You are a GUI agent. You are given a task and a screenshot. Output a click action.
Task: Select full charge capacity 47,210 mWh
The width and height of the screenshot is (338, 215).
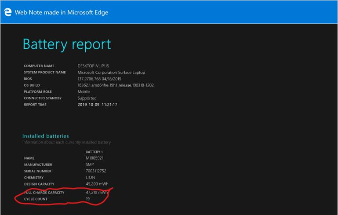point(97,193)
